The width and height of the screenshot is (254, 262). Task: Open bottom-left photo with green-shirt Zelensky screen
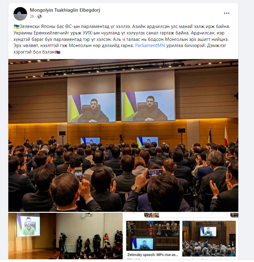[x=65, y=236]
